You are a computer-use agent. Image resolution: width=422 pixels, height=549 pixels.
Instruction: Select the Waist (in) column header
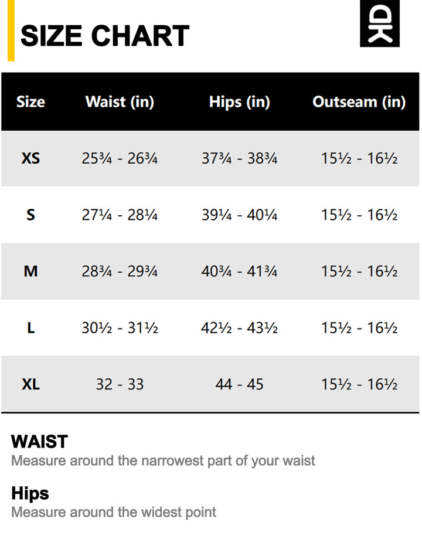(x=120, y=102)
